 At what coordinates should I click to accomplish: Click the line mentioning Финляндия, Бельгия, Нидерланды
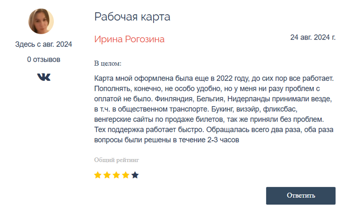(x=213, y=99)
